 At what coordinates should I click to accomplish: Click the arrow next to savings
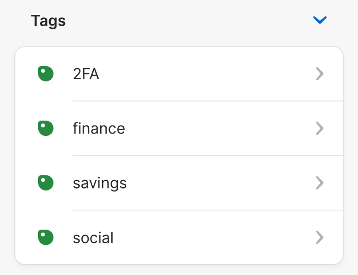point(320,183)
